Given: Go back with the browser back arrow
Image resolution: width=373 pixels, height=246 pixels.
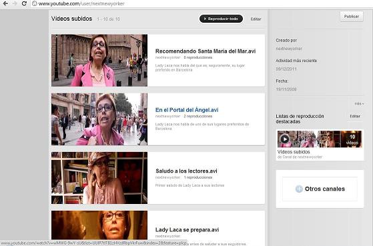Looking at the screenshot, I should click(x=5, y=3).
